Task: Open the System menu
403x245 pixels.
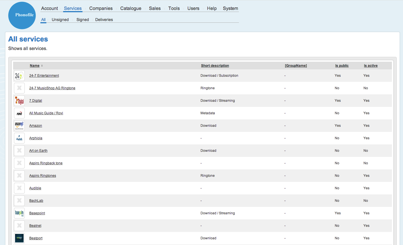Action: 231,9
